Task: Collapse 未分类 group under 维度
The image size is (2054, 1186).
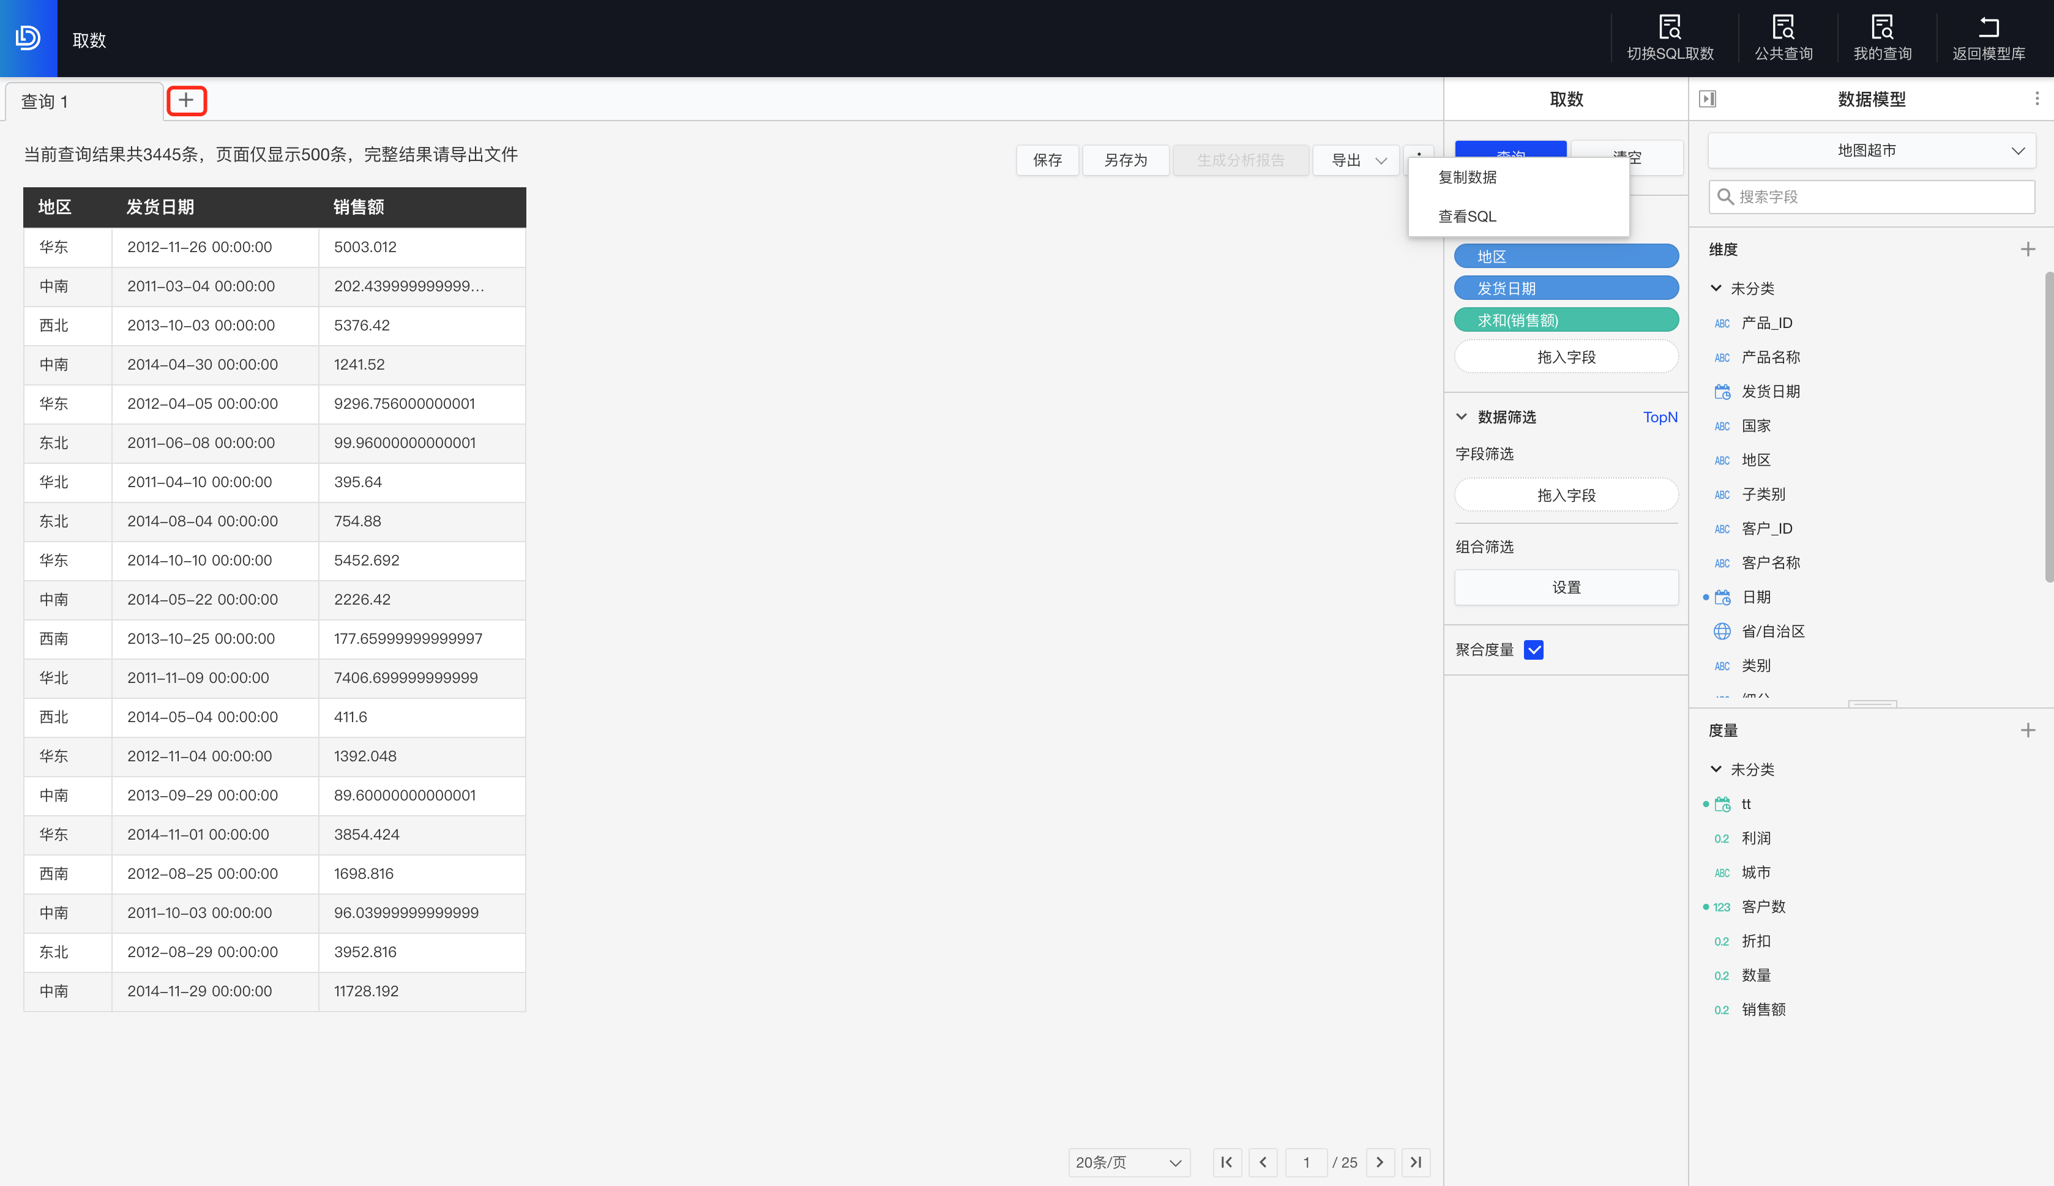Action: tap(1716, 288)
